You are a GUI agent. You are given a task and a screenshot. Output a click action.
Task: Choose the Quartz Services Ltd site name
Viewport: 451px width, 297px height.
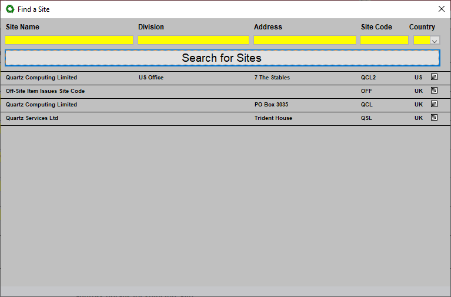click(x=32, y=118)
